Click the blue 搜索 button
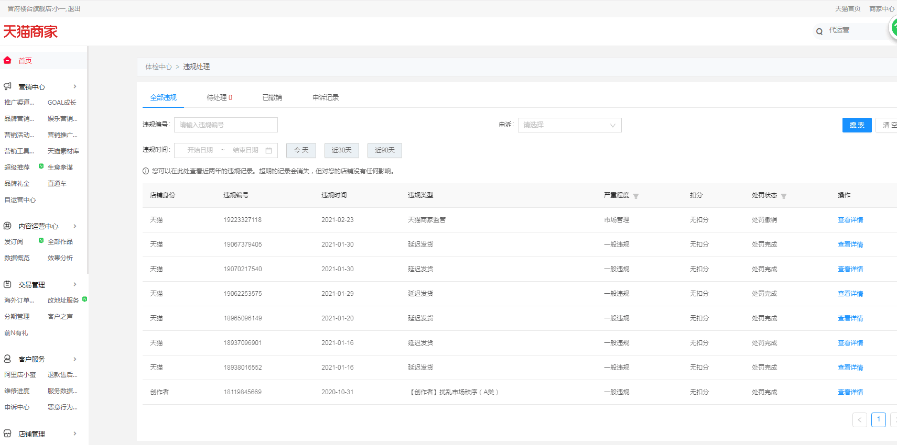The image size is (897, 445). coord(857,125)
